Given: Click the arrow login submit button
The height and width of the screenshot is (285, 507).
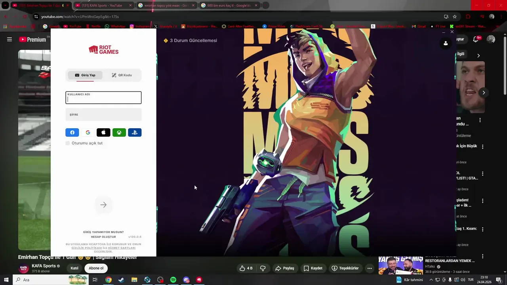Looking at the screenshot, I should tap(103, 205).
